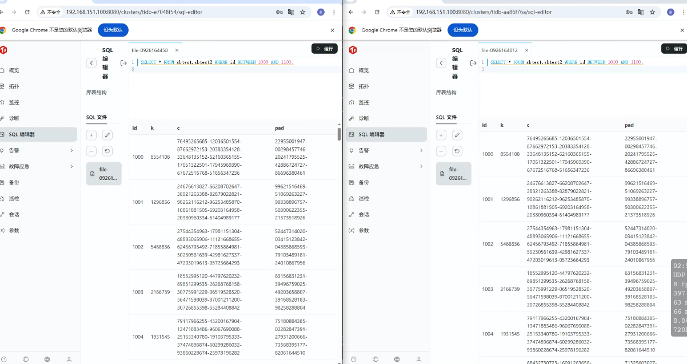Open 备份 backup in the right window sidebar
Image resolution: width=687 pixels, height=364 pixels.
(x=364, y=182)
